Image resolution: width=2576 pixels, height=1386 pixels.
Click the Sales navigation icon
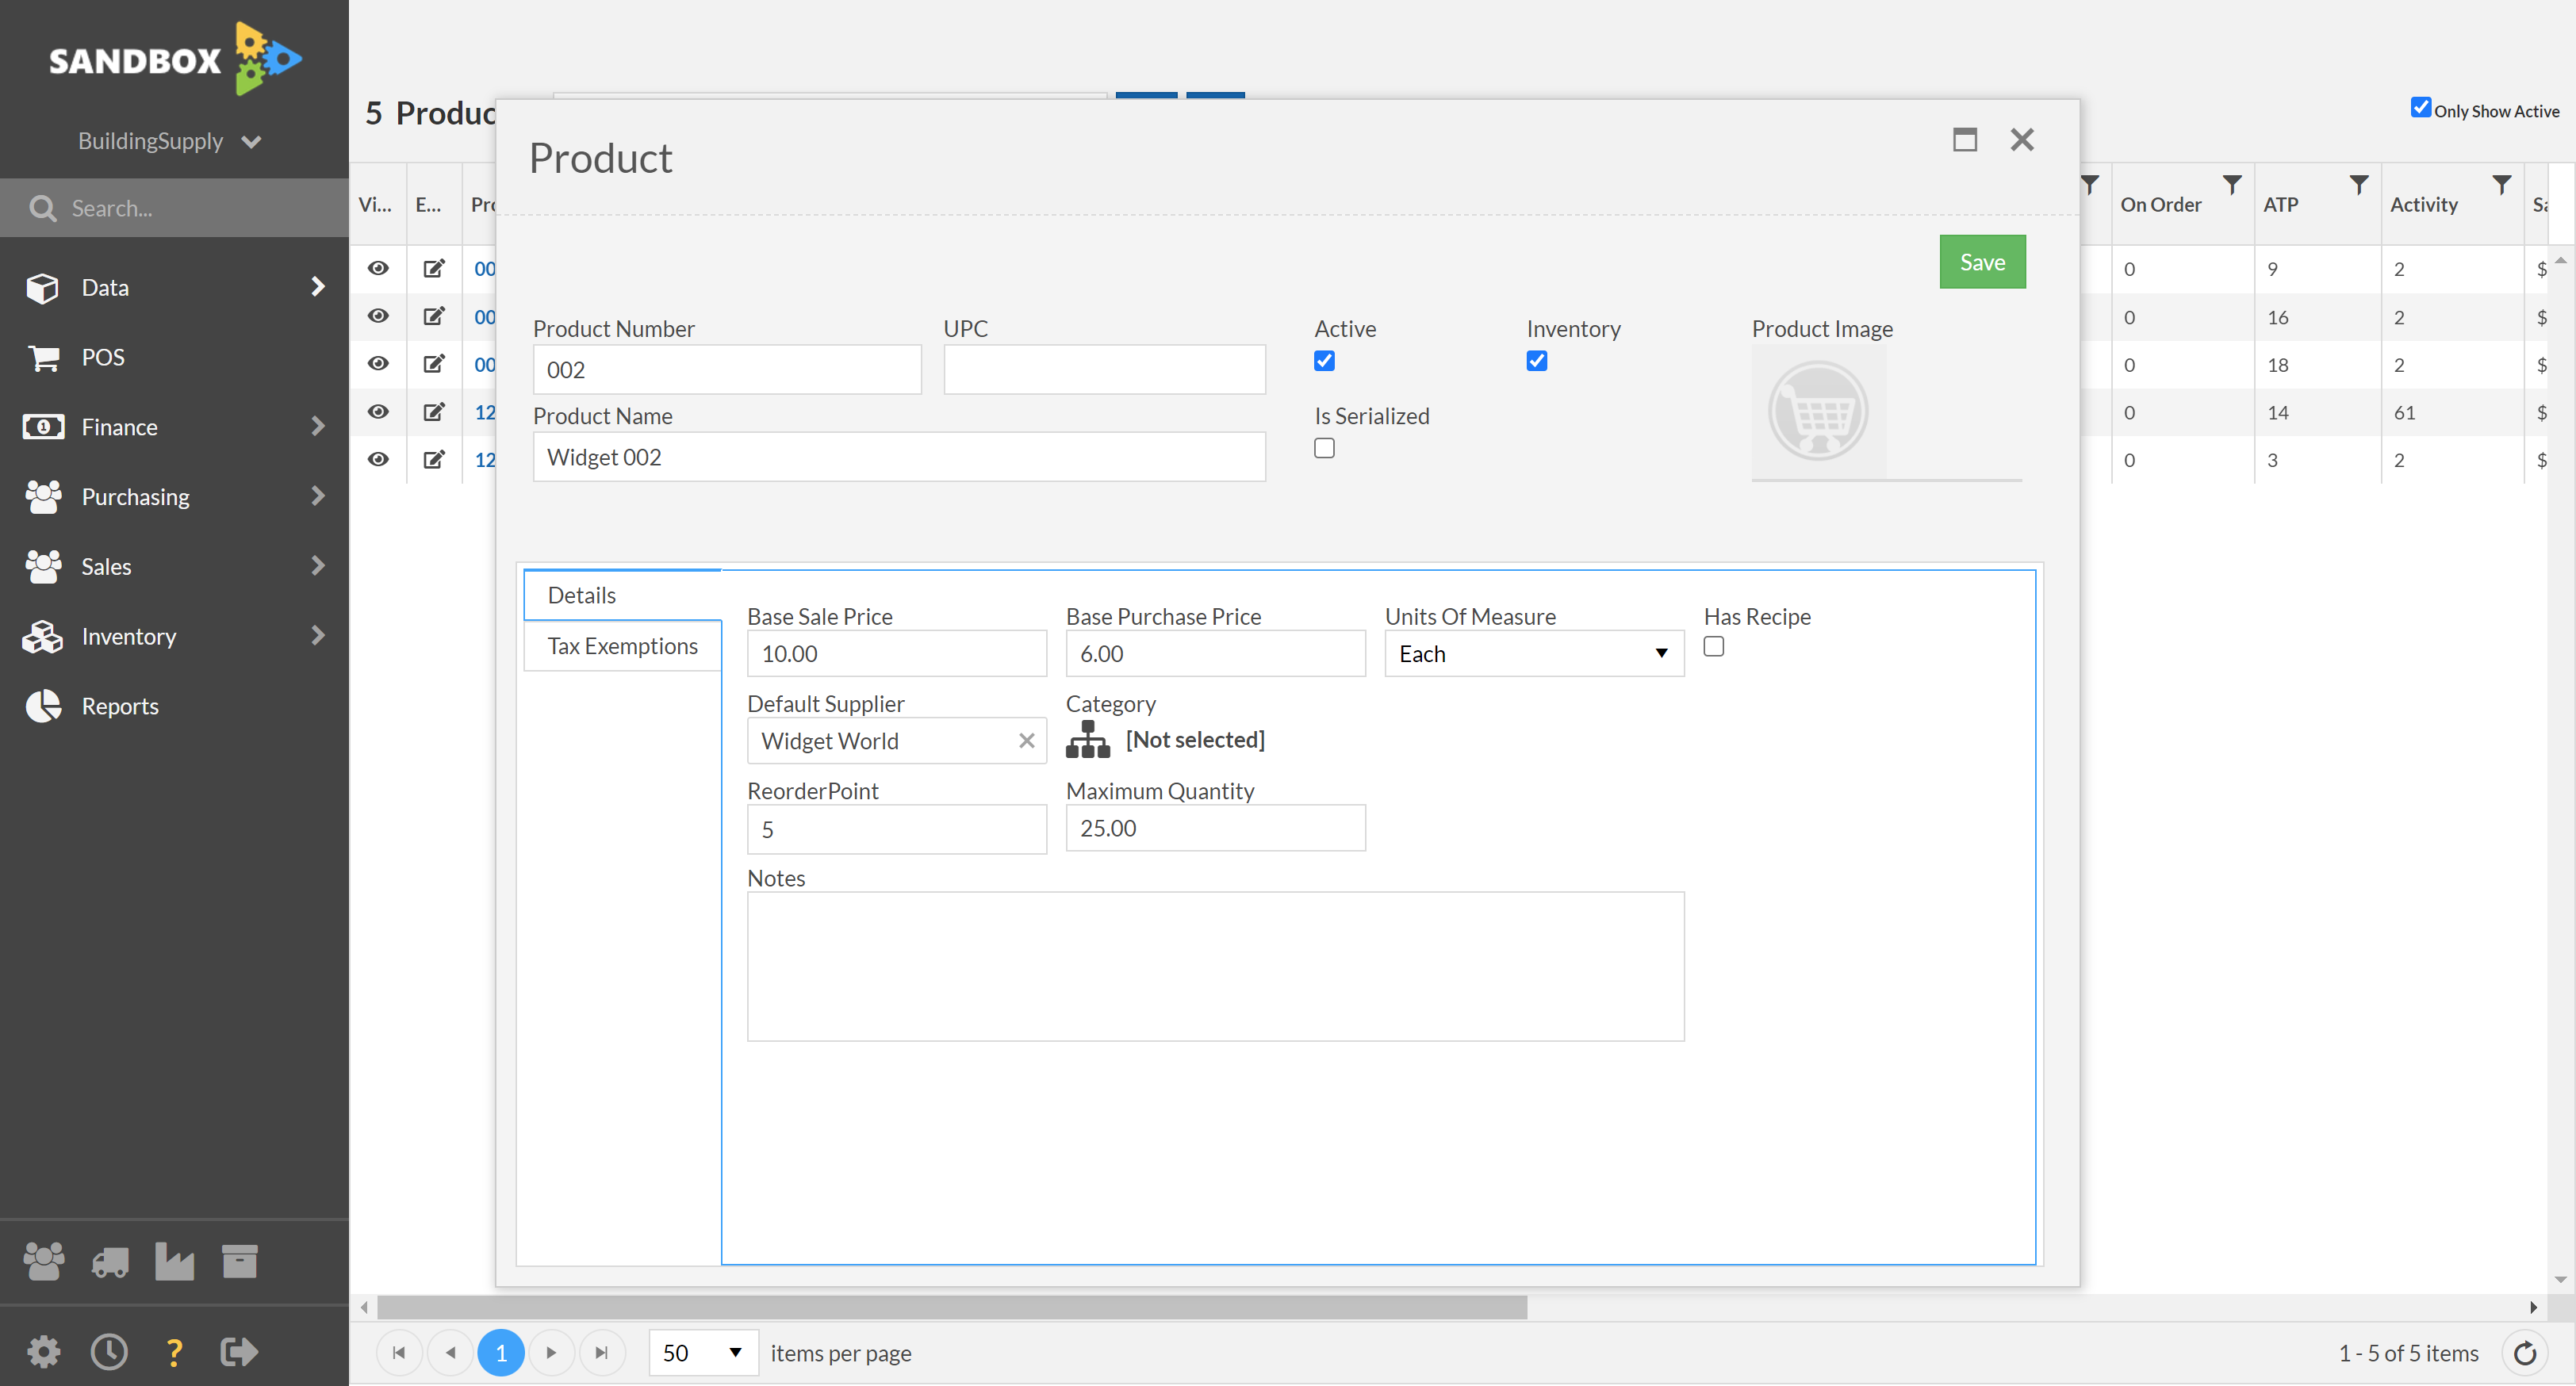click(43, 565)
